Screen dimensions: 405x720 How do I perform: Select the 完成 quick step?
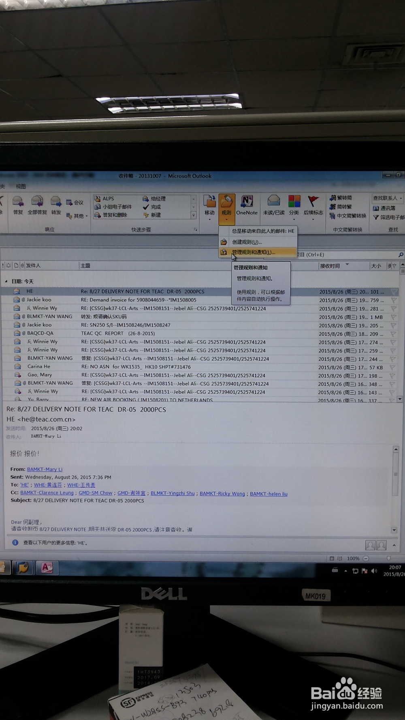(152, 207)
